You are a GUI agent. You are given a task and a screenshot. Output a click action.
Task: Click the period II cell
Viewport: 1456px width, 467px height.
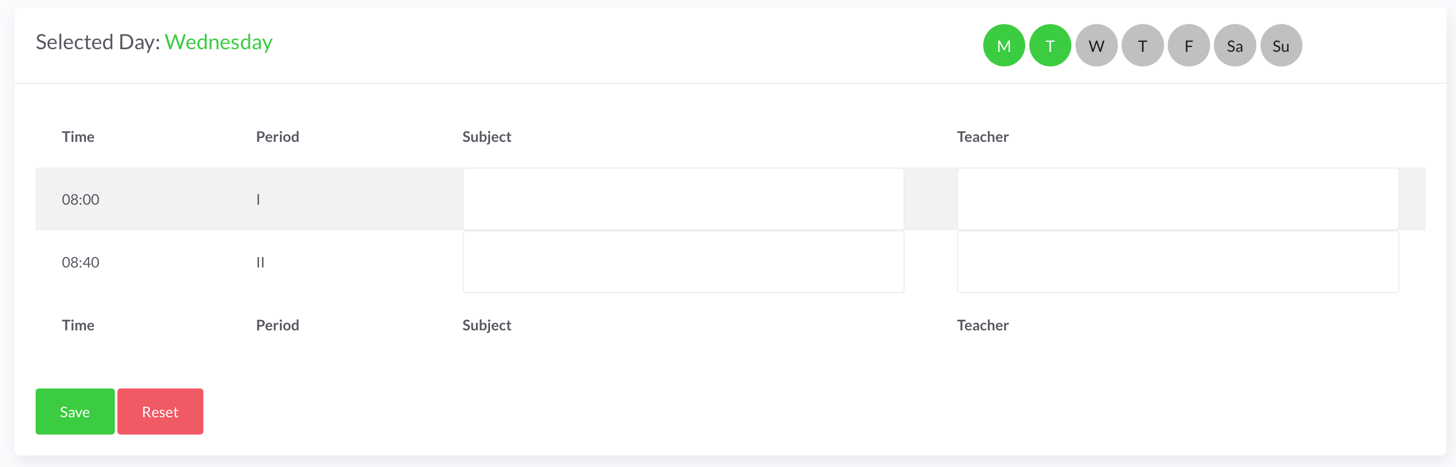tap(260, 263)
